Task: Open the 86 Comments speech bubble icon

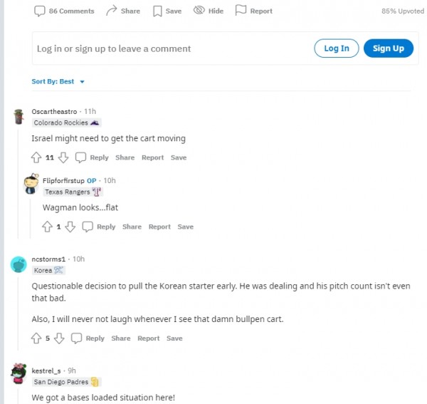Action: [x=39, y=11]
